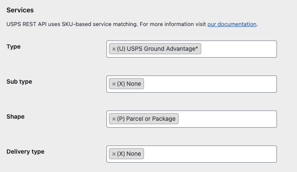Image resolution: width=297 pixels, height=172 pixels.
Task: Click the (P) Parcel or Package chip text
Action: pyautogui.click(x=146, y=119)
